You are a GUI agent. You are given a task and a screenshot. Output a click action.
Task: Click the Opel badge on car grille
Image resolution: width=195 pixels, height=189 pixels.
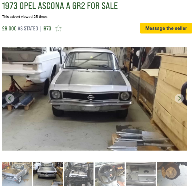click(x=91, y=97)
